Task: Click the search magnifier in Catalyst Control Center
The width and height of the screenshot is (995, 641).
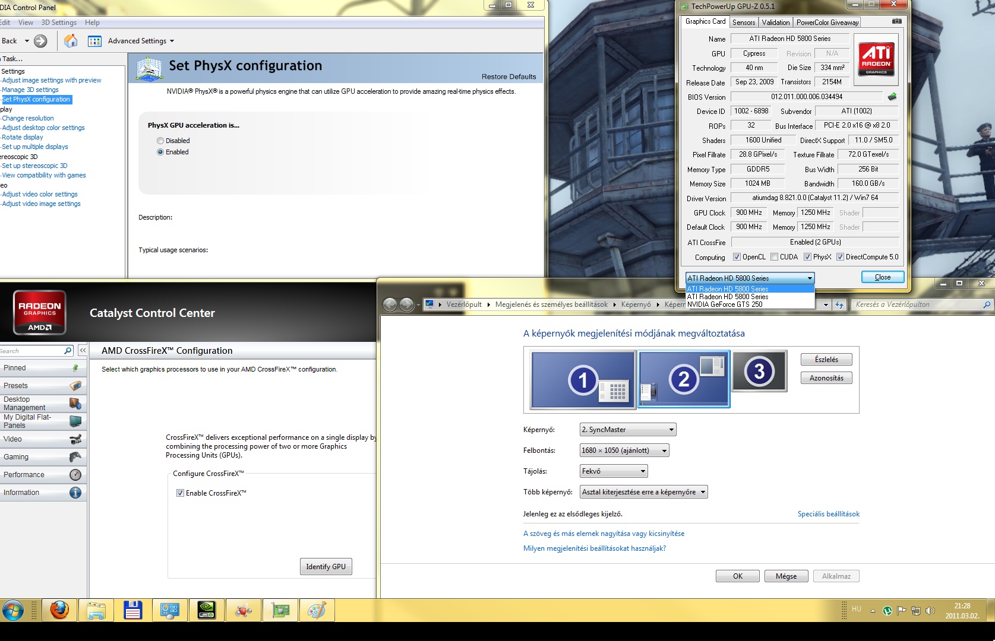Action: click(68, 351)
